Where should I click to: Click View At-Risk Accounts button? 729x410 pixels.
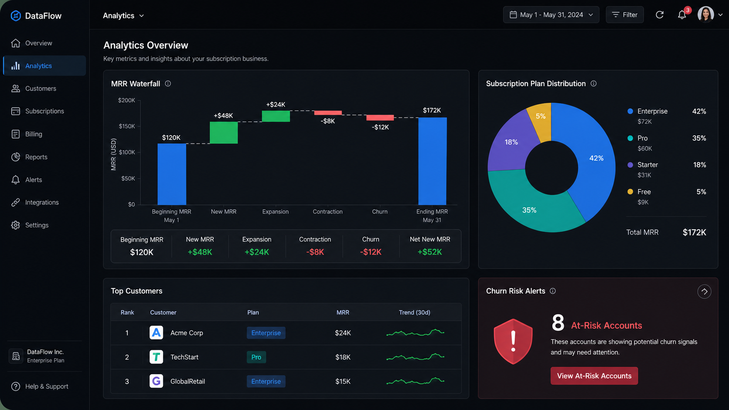[x=594, y=376]
